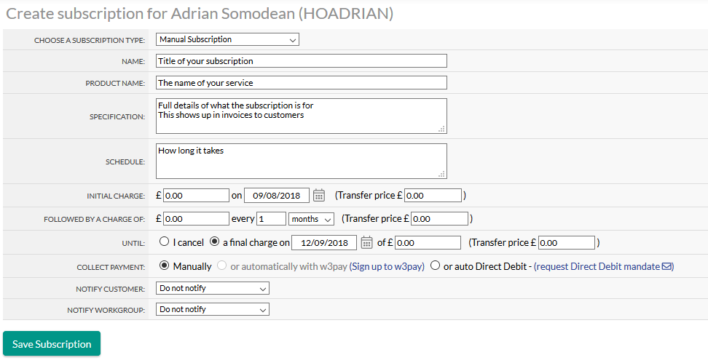Click the Save Subscription button
The image size is (708, 363).
click(x=52, y=344)
